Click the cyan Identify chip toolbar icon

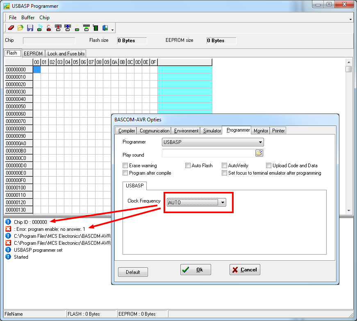pyautogui.click(x=40, y=28)
